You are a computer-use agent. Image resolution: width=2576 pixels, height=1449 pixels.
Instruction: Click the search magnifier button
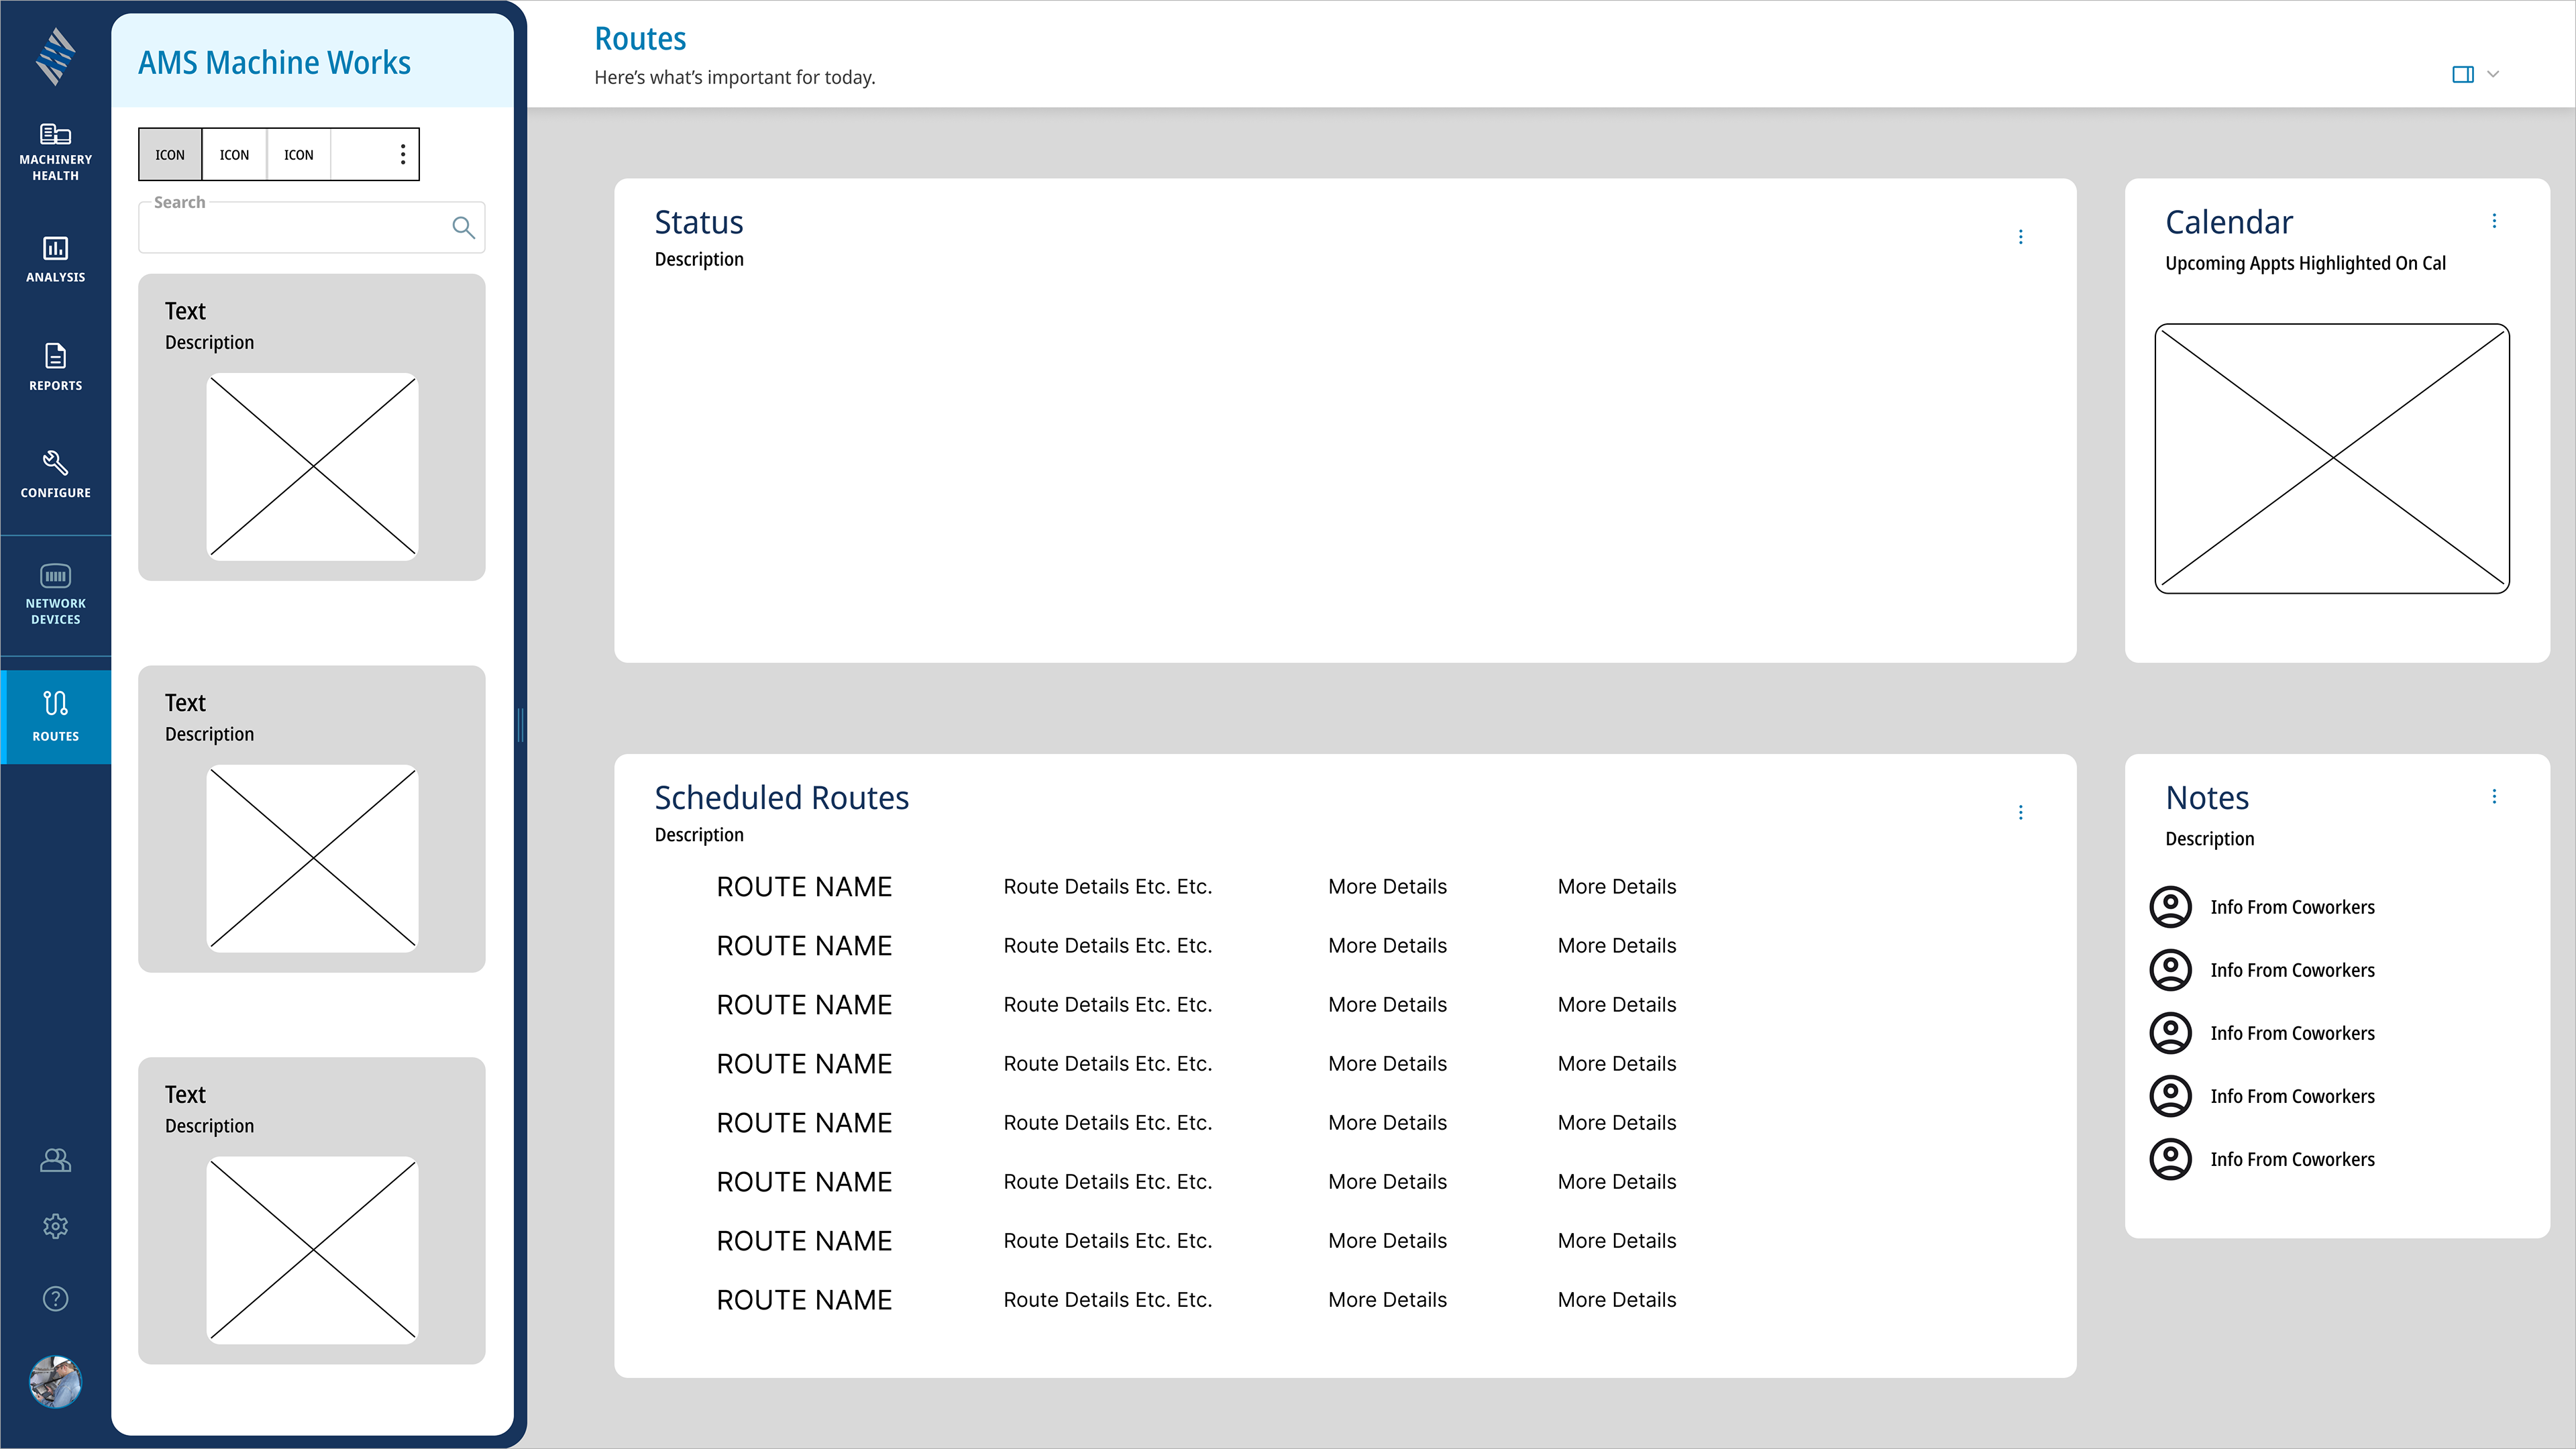(462, 228)
